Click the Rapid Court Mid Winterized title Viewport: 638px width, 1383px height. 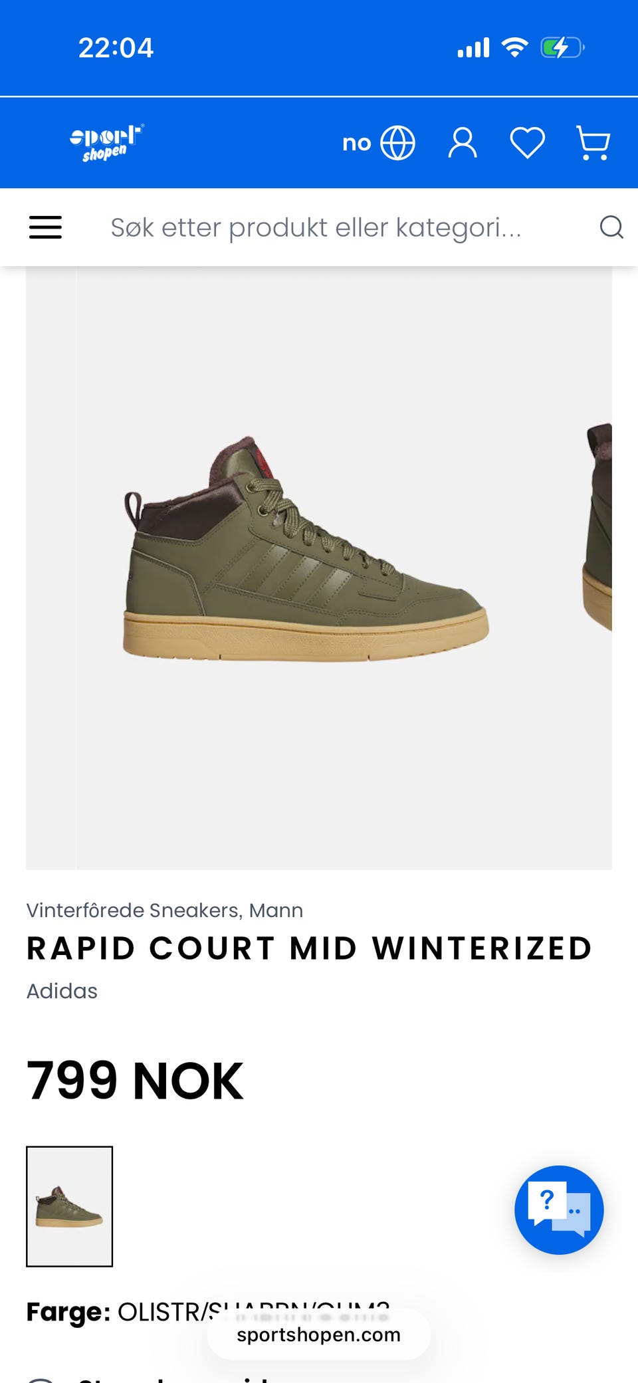tap(309, 948)
